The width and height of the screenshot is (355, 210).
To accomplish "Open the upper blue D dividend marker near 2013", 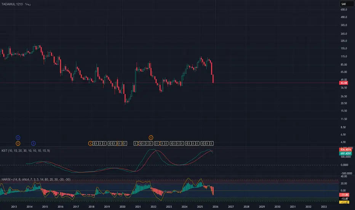I will (x=18, y=137).
